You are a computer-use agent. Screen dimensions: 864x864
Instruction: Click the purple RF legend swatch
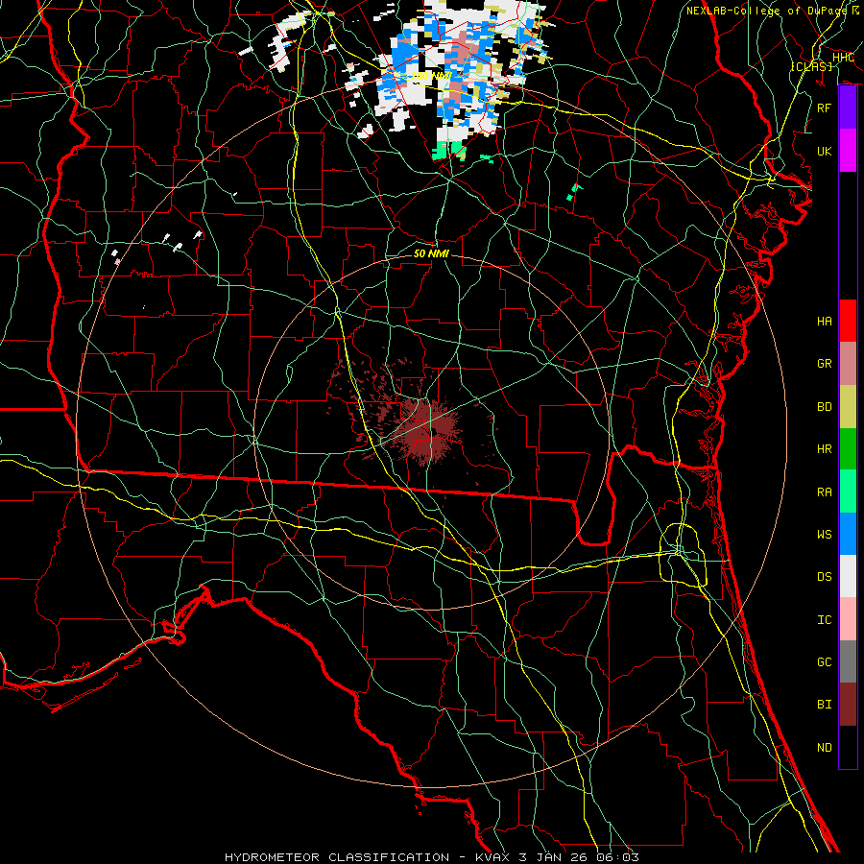[x=848, y=108]
